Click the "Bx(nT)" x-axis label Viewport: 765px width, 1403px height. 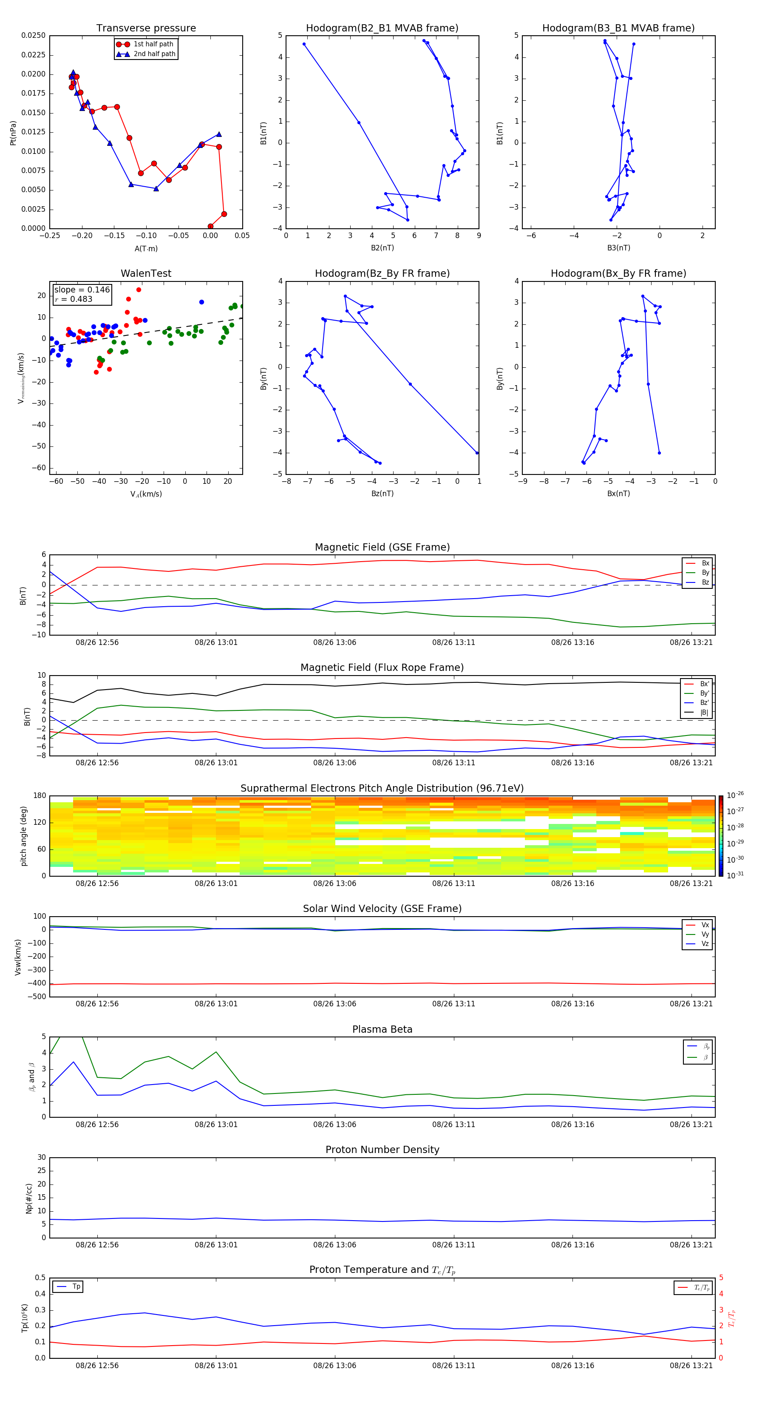tap(618, 494)
